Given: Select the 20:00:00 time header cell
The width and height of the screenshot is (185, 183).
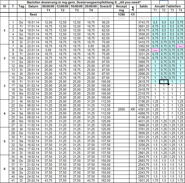Looking at the screenshot, I should [91, 6].
